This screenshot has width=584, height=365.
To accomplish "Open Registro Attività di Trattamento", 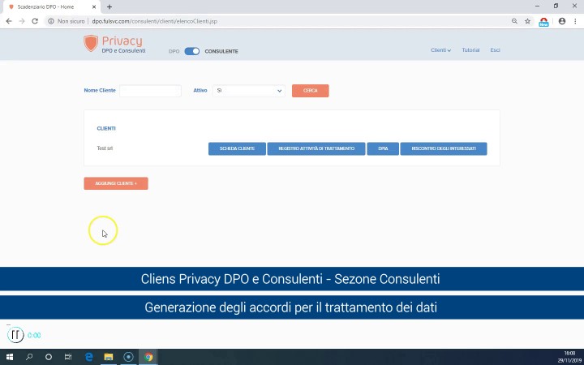I will click(316, 148).
